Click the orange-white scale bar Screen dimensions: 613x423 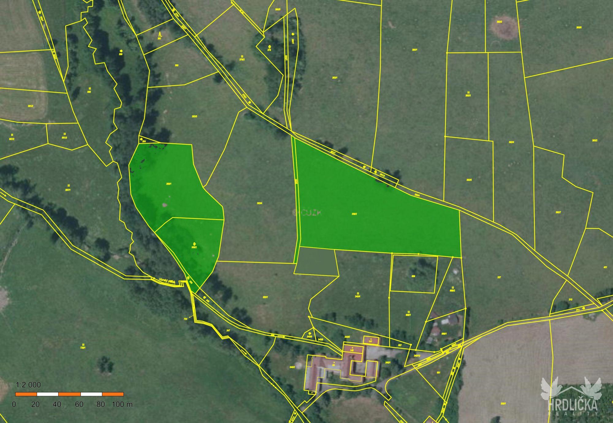[70, 394]
